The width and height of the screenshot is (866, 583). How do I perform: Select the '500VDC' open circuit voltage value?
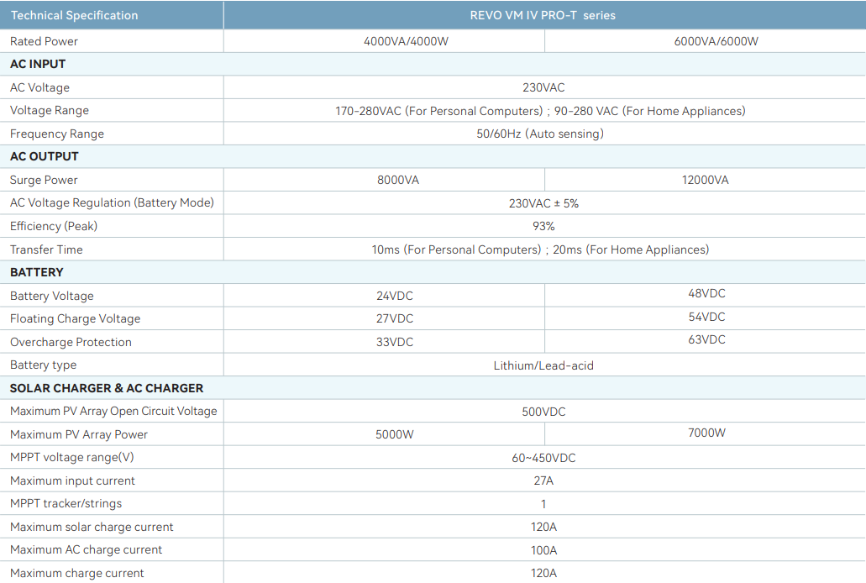543,412
